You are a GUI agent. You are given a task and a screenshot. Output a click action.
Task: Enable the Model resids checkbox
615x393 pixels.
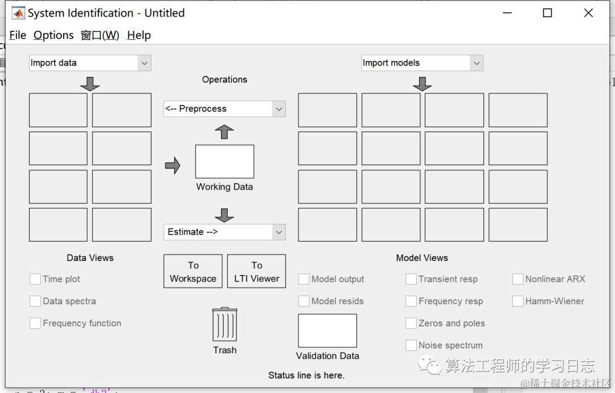point(304,301)
